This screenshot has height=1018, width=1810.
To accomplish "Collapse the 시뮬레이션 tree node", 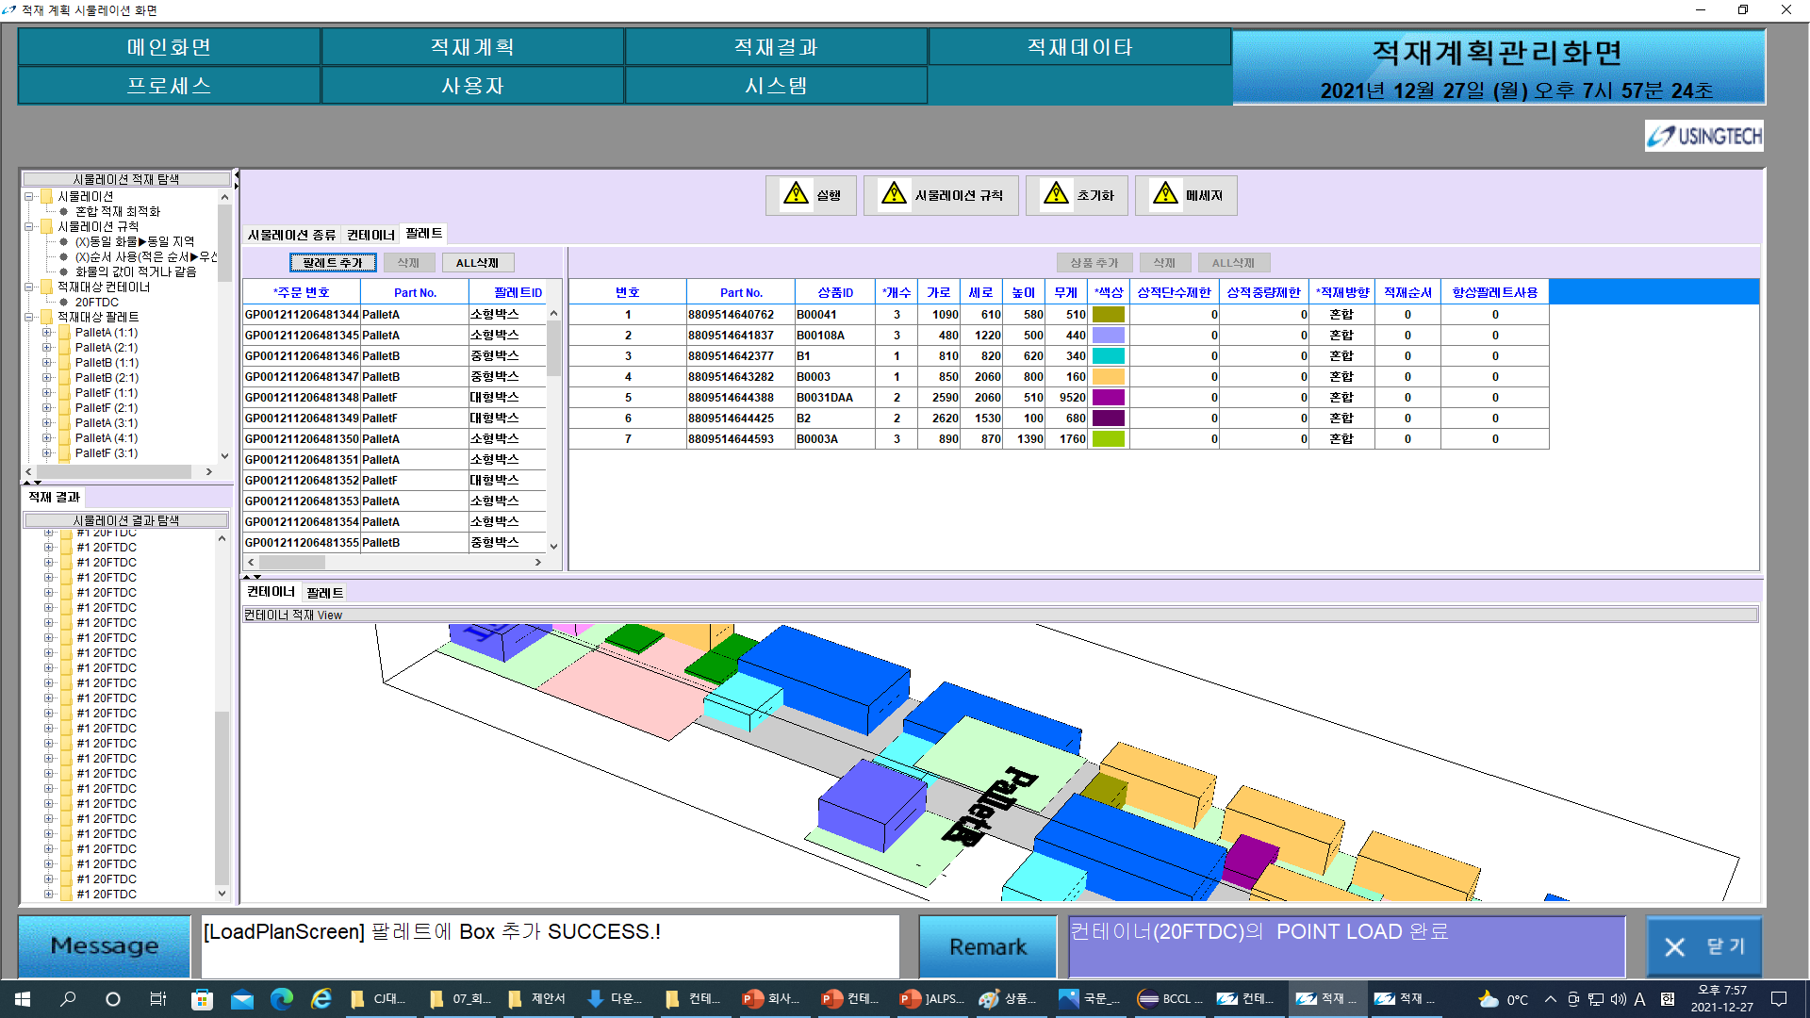I will click(x=29, y=196).
